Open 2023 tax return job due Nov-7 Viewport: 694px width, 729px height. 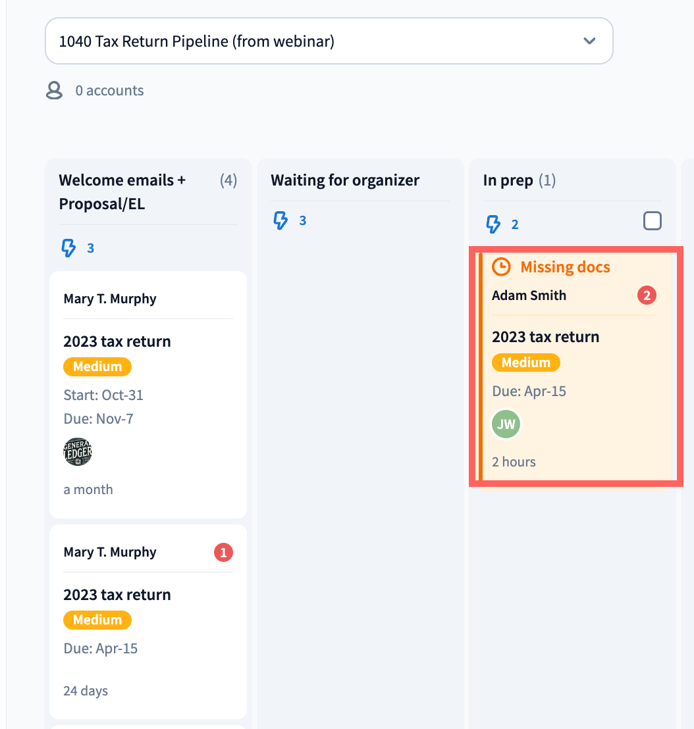[x=117, y=341]
